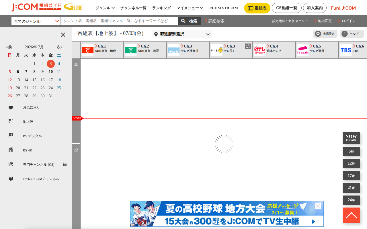The height and width of the screenshot is (229, 367).
Task: Open CS channel list icon
Action: 65,164
